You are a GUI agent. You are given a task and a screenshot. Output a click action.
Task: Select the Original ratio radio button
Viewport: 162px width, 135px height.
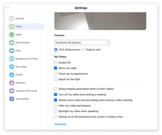click(83, 50)
